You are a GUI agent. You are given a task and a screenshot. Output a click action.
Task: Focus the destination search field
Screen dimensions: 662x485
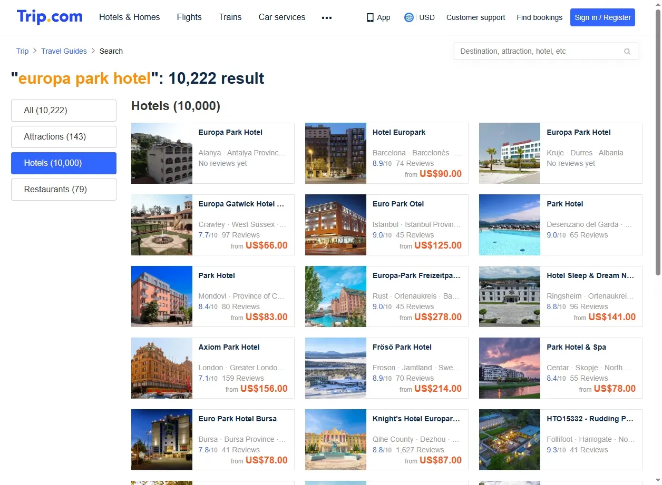point(546,51)
